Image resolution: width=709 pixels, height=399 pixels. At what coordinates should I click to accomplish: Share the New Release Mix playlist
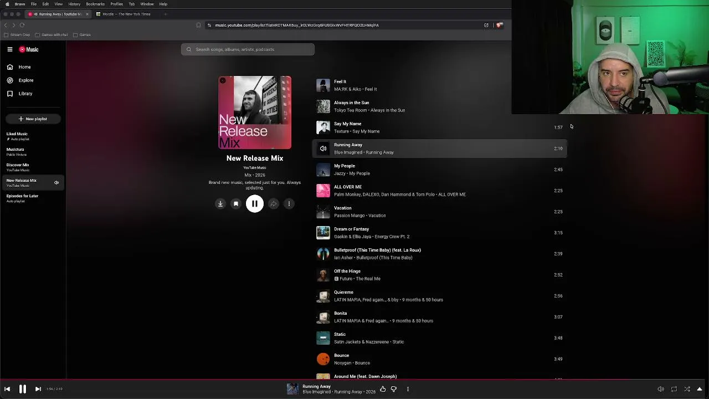click(274, 204)
